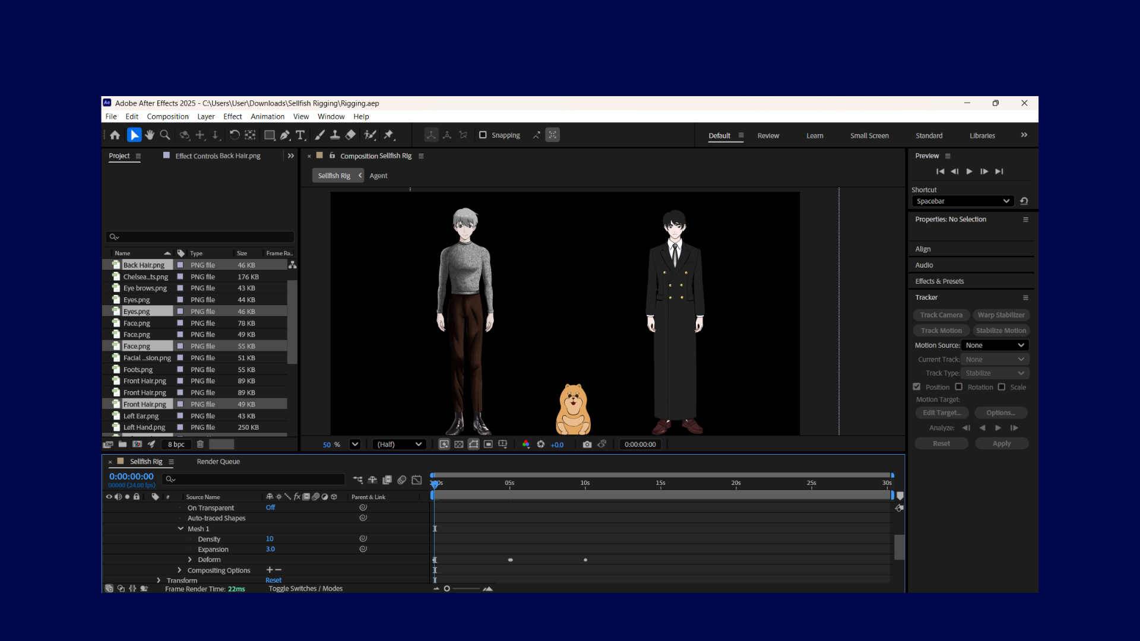The width and height of the screenshot is (1140, 641).
Task: Click Toggle Switches / Modes
Action: (x=306, y=589)
